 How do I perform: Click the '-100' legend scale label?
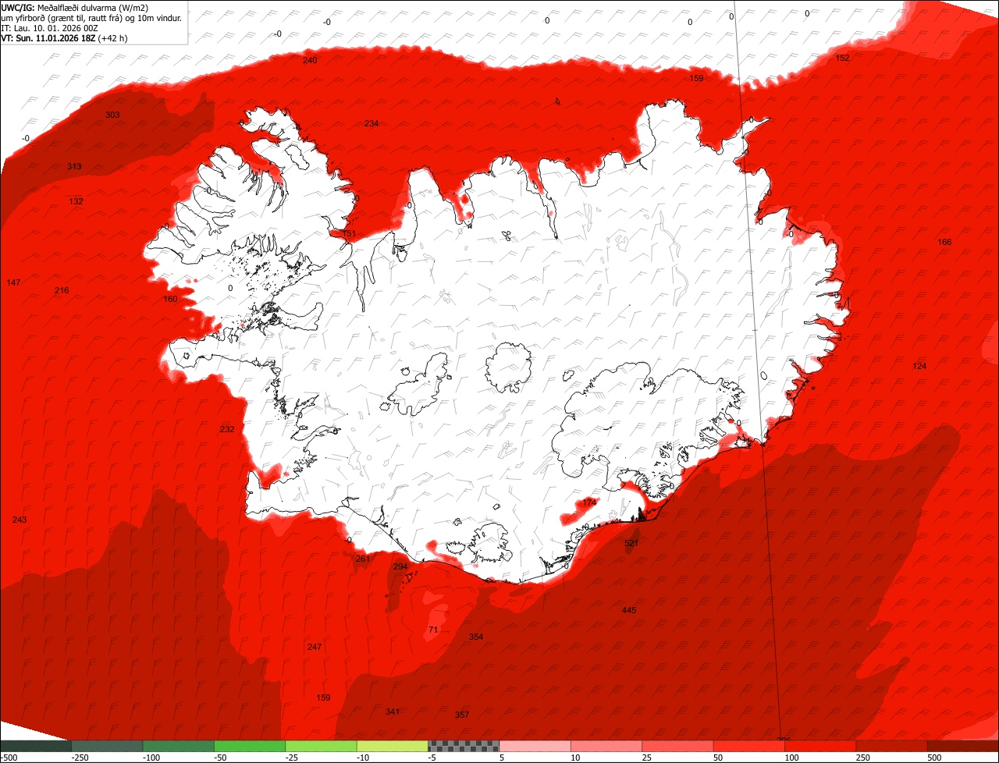(151, 758)
